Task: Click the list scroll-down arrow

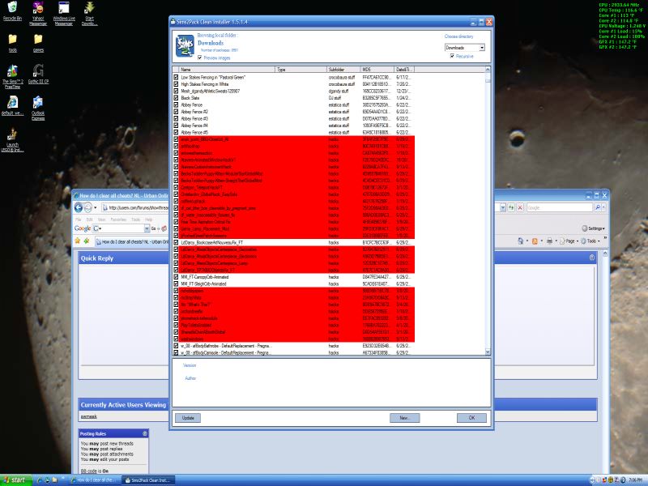Action: coord(488,352)
